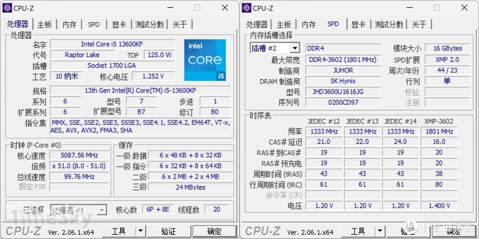Click the XMP-3602 voltage 1.400 V
The width and height of the screenshot is (479, 239).
pyautogui.click(x=439, y=206)
